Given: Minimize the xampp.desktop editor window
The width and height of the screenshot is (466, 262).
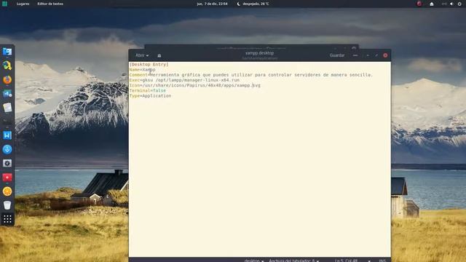Looking at the screenshot, I should [368, 55].
